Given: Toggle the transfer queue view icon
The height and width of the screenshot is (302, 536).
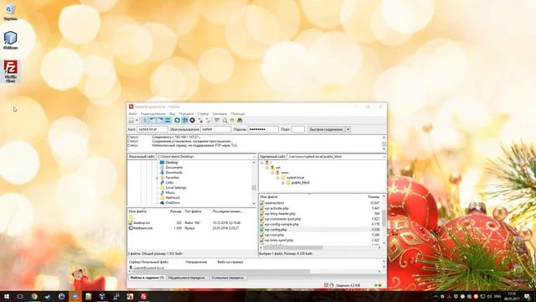Looking at the screenshot, I should (x=167, y=121).
